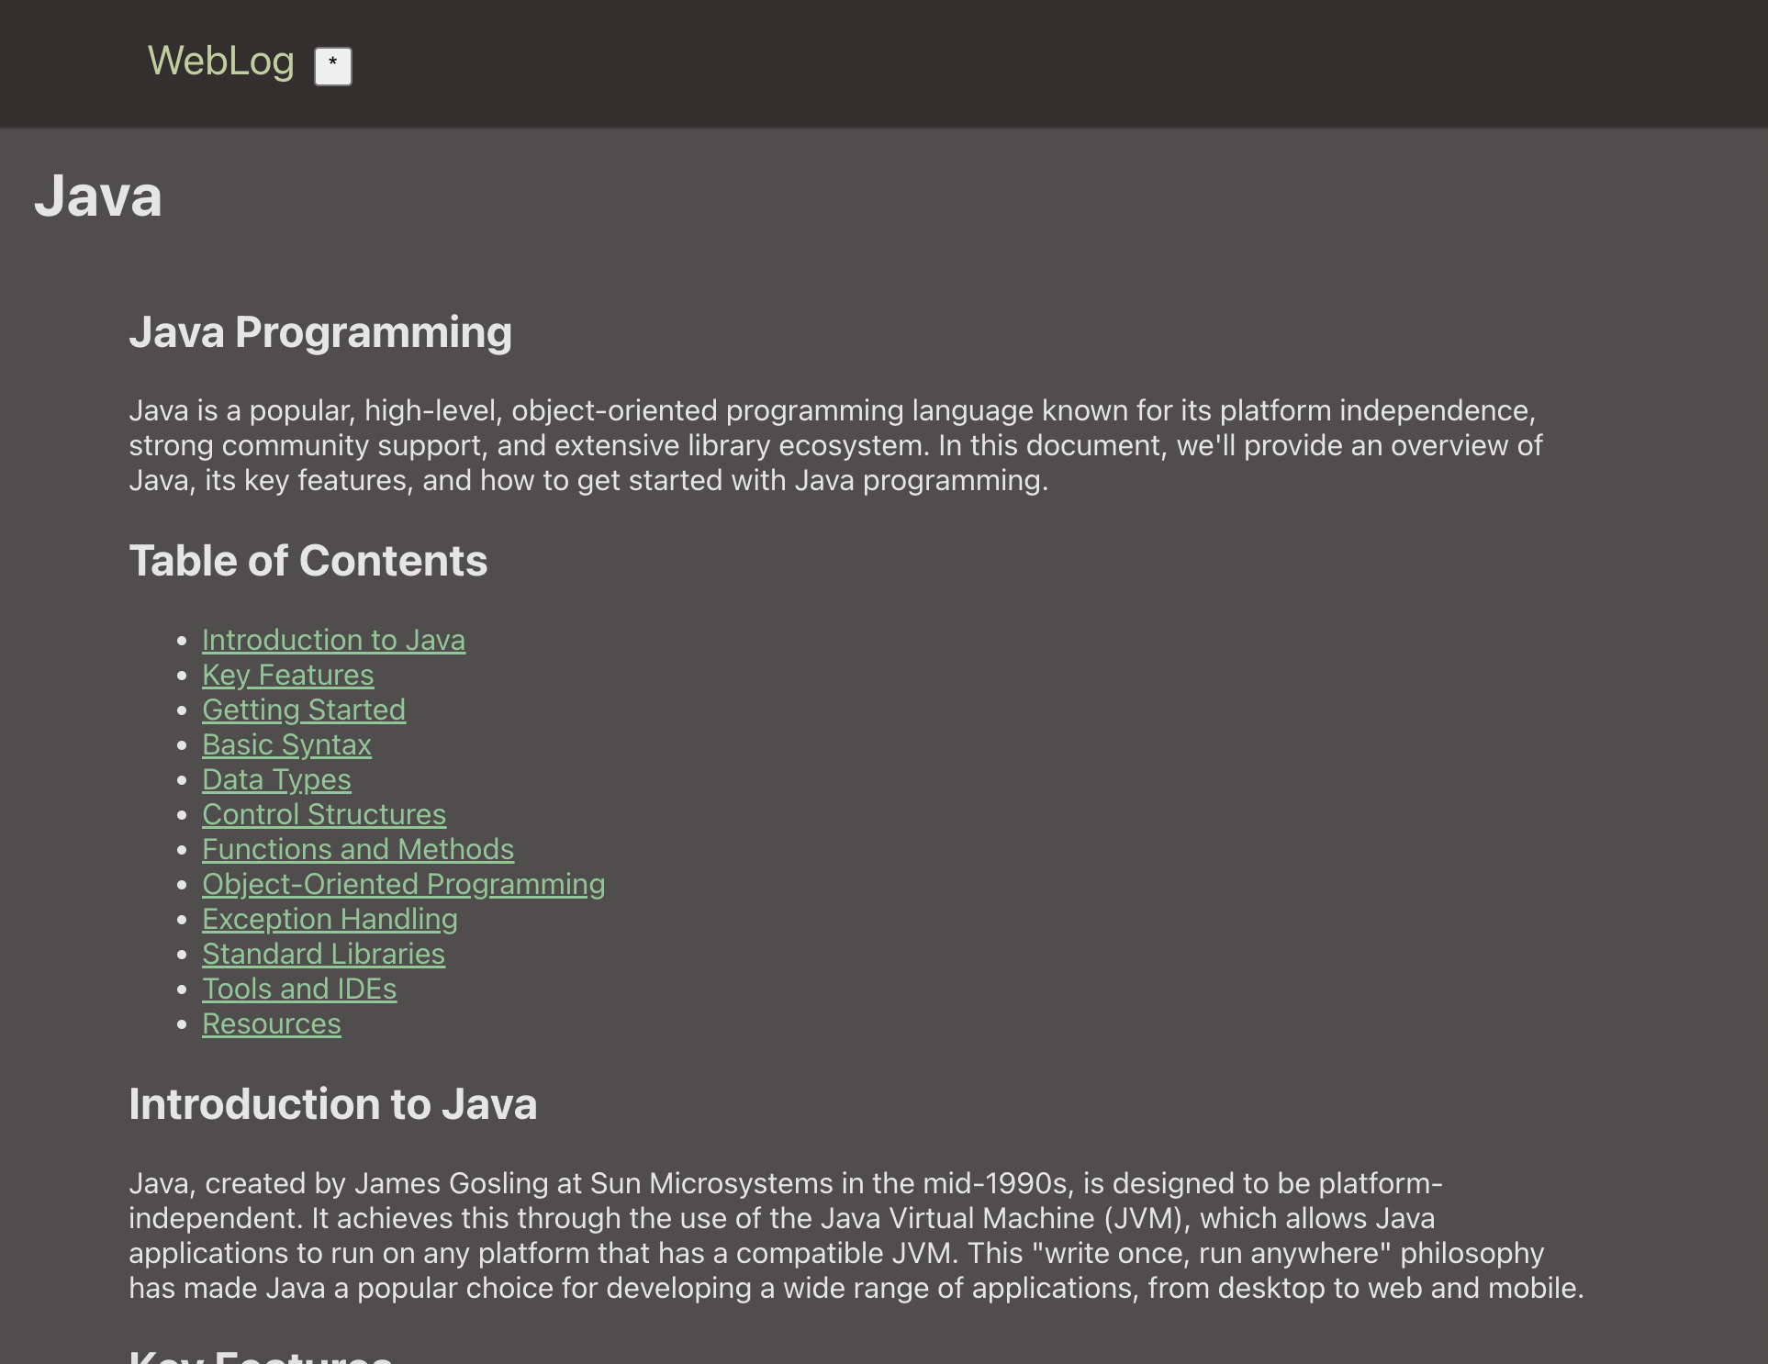Select the Basic Syntax link
The height and width of the screenshot is (1364, 1768).
click(x=286, y=744)
